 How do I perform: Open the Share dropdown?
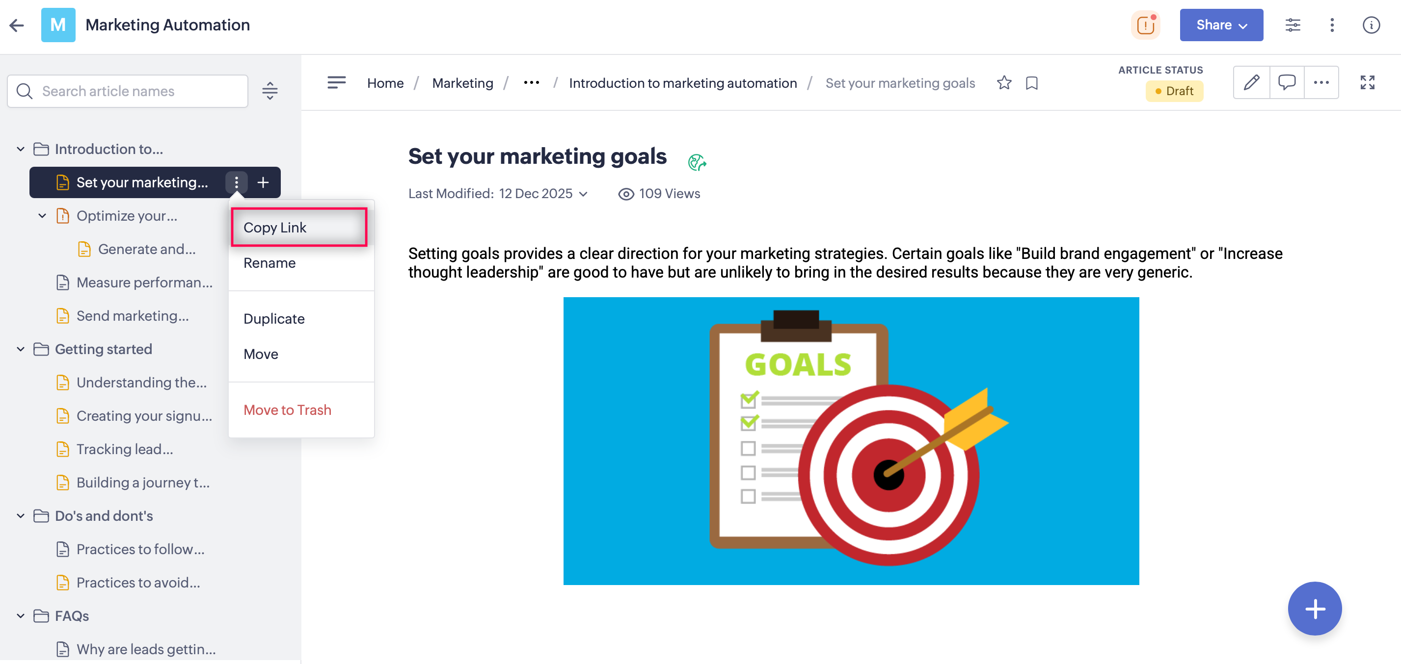click(1221, 25)
